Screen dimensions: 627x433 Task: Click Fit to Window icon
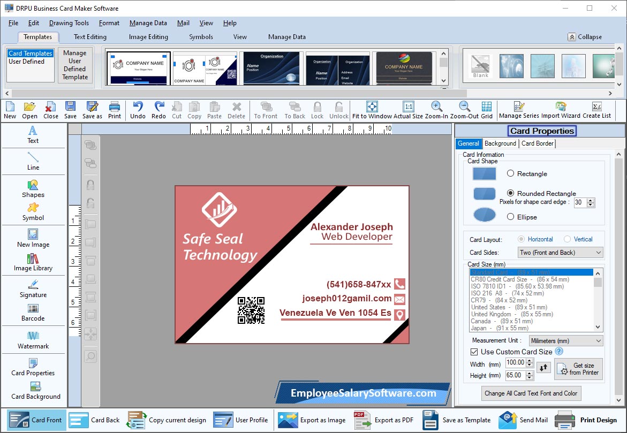click(372, 110)
